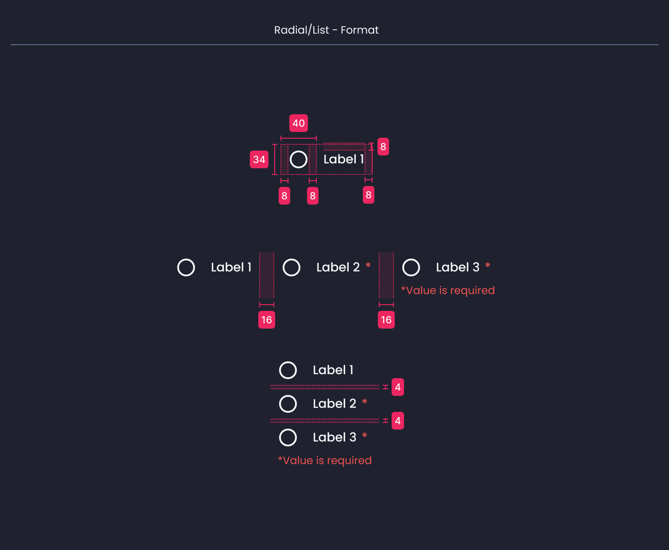Click the topmost 8 padding badge

click(x=382, y=147)
